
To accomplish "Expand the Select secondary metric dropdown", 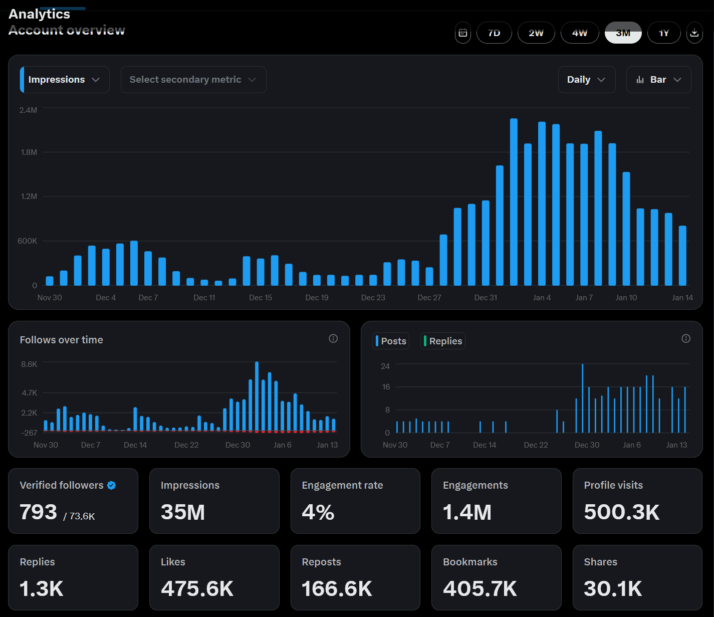I will (x=193, y=80).
